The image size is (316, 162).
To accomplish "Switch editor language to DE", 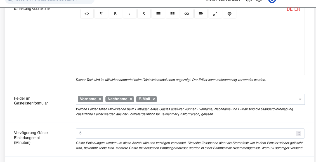I will click(x=290, y=9).
